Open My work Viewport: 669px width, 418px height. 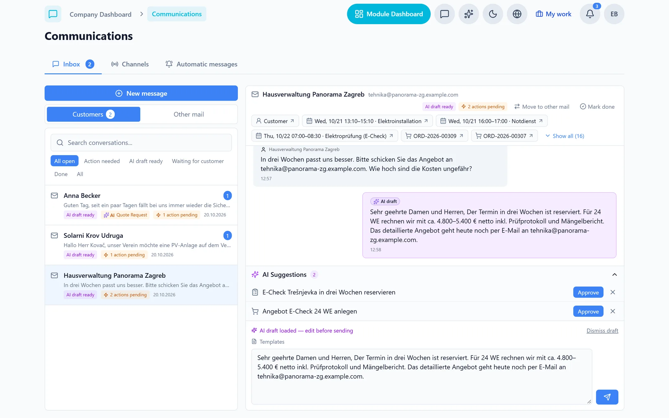(553, 14)
